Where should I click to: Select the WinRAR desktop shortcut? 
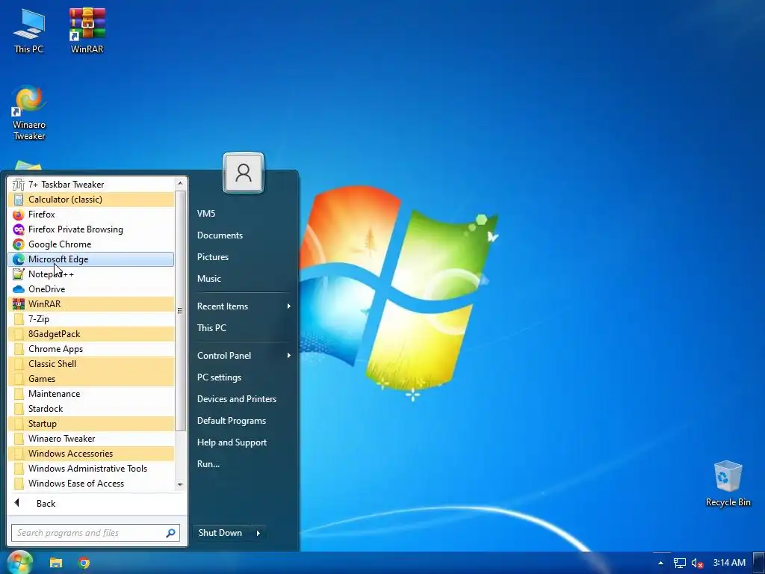(x=87, y=30)
